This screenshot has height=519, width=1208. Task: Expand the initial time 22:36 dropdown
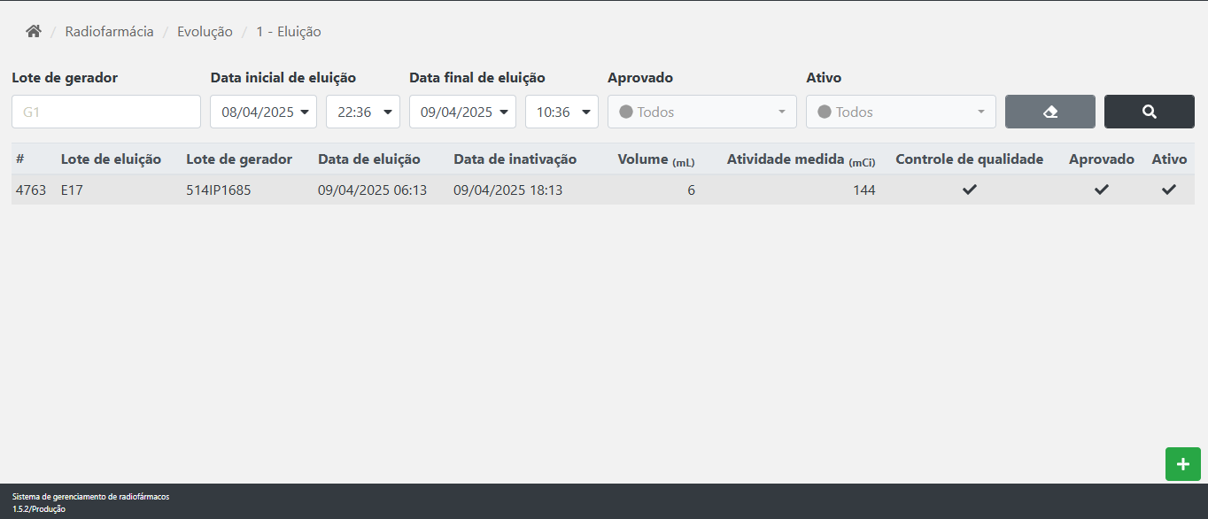point(363,112)
